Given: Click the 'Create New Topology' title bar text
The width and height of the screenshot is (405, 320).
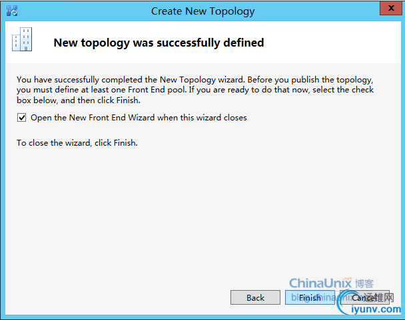Looking at the screenshot, I should coord(202,11).
